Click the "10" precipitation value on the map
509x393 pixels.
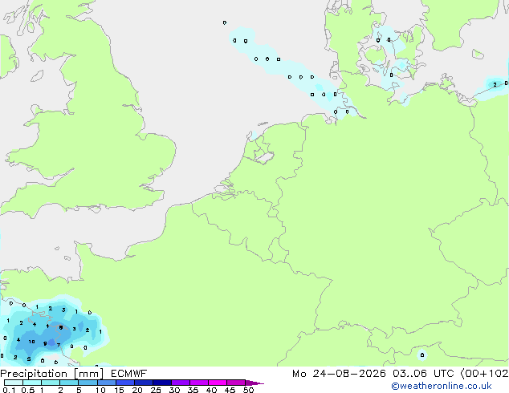tap(31, 342)
